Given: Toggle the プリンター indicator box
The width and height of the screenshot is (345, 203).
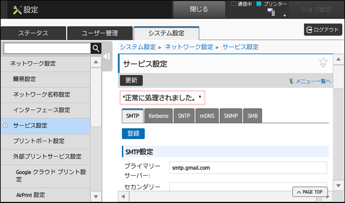Looking at the screenshot, I should [x=259, y=4].
